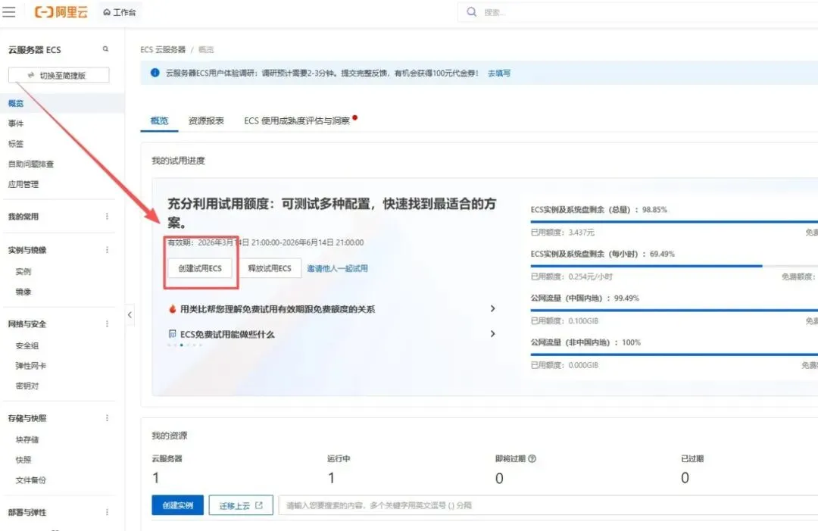The image size is (818, 531).
Task: Click document icon beside ECS免费试用能做些什么
Action: tap(172, 334)
